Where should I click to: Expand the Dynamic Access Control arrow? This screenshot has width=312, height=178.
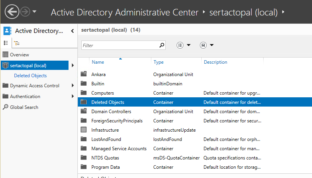pos(73,86)
